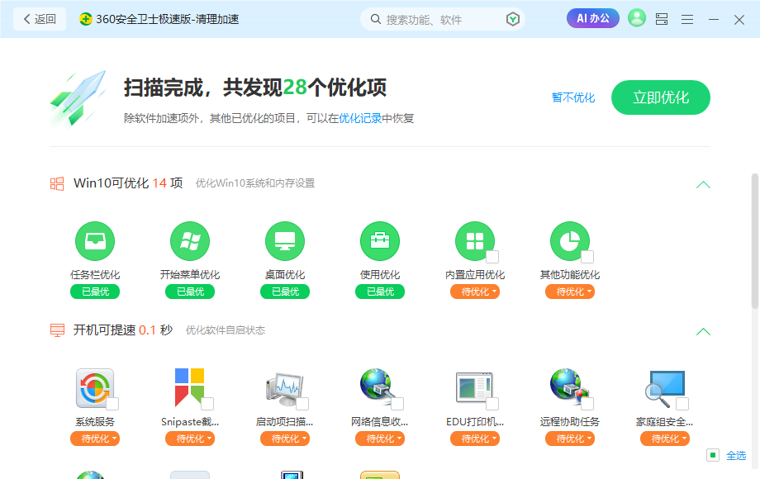Open the 待优化 dropdown under 启动项扫描

[x=285, y=439]
